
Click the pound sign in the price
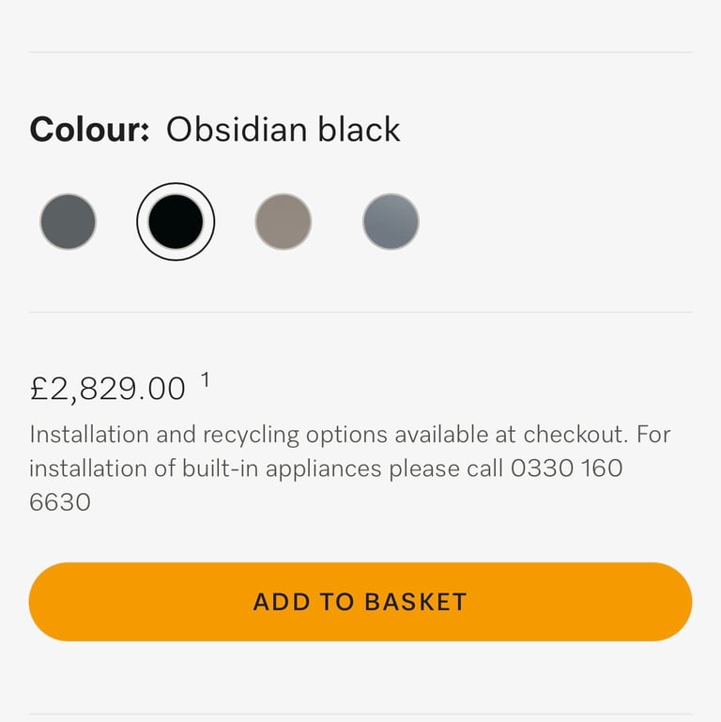pos(38,389)
